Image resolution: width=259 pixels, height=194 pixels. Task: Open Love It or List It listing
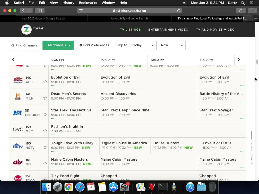click(x=223, y=146)
